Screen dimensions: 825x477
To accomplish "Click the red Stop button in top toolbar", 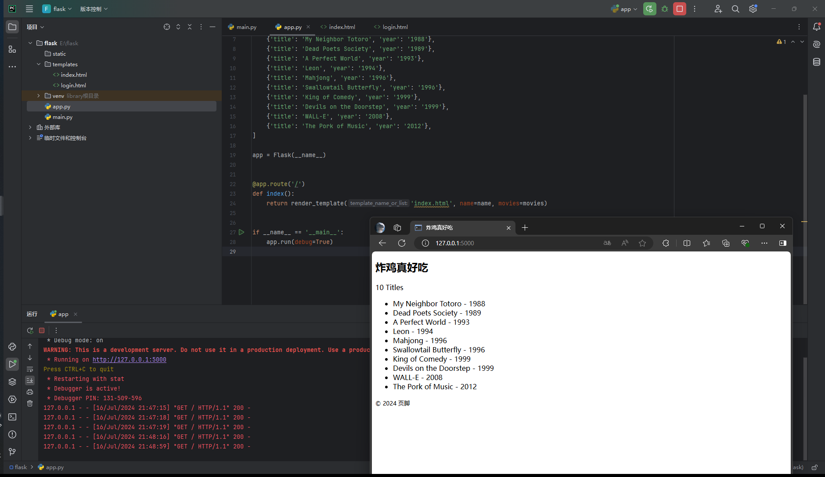I will [x=679, y=9].
